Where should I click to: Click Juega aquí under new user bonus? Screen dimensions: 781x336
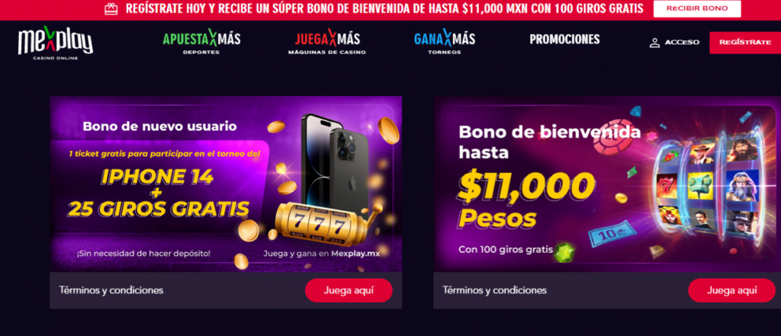coord(349,290)
